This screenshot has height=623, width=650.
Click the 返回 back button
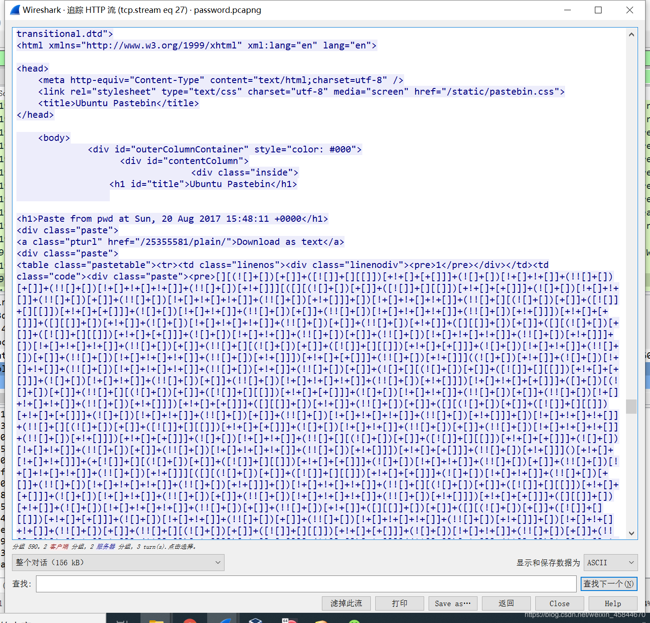tap(506, 603)
